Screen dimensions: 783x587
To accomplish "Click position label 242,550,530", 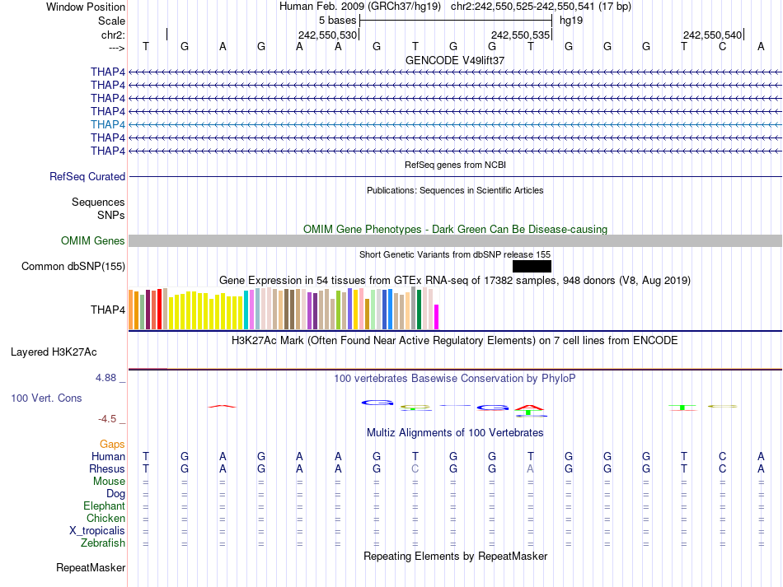I will point(327,35).
